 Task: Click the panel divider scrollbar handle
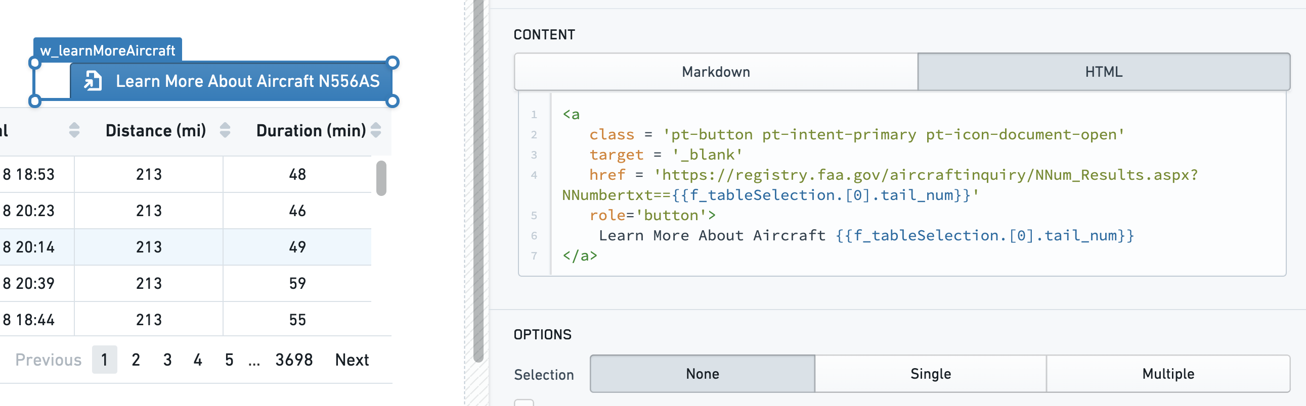tap(478, 181)
